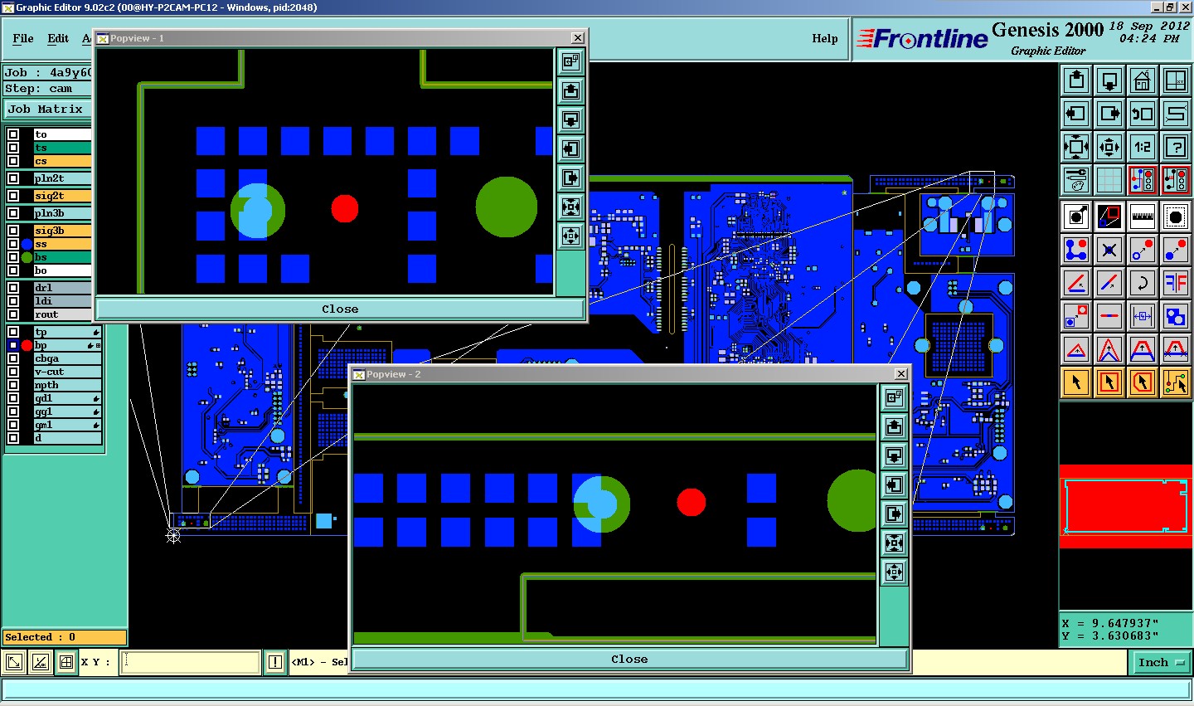Select the arrow in polygon selection tool
The width and height of the screenshot is (1194, 706).
coord(1143,382)
